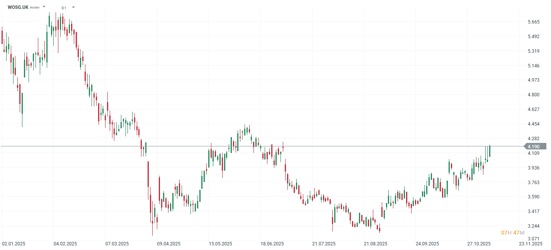This screenshot has height=250, width=551.
Task: Pick the 15.05.2025 date marker
Action: pyautogui.click(x=220, y=244)
